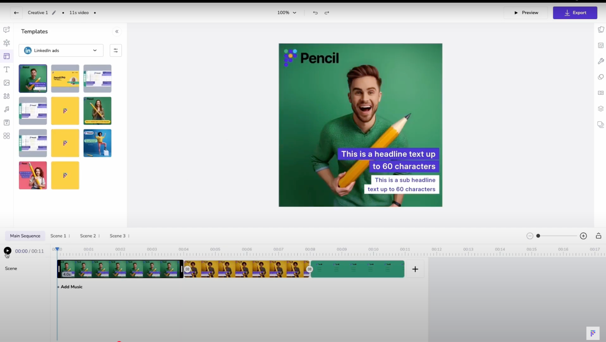The image size is (606, 342).
Task: Zoom out the timeline with the minus icon
Action: pos(530,236)
